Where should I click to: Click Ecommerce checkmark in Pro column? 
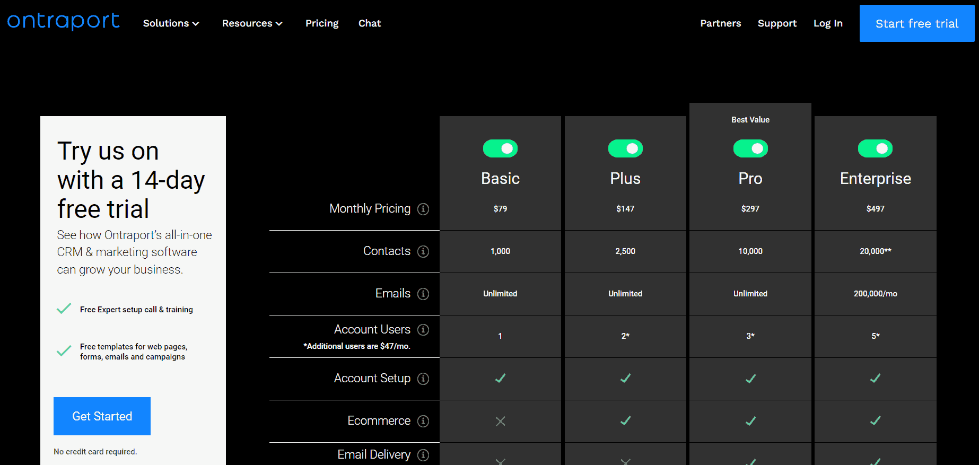coord(750,420)
